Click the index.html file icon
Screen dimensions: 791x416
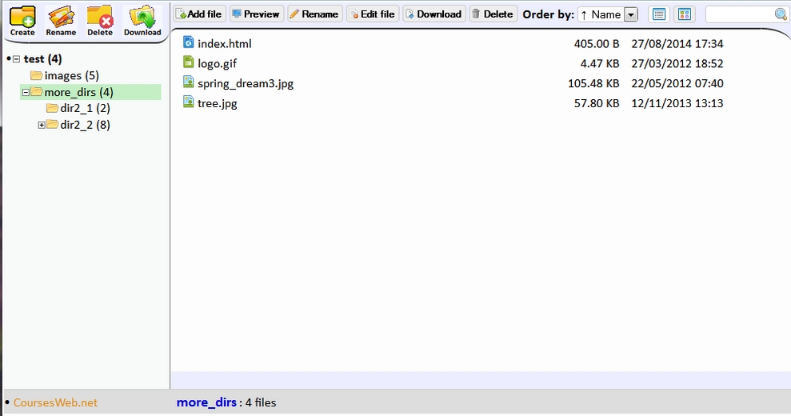point(188,42)
